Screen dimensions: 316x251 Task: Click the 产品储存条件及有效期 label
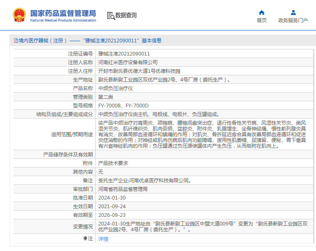(x=68, y=155)
